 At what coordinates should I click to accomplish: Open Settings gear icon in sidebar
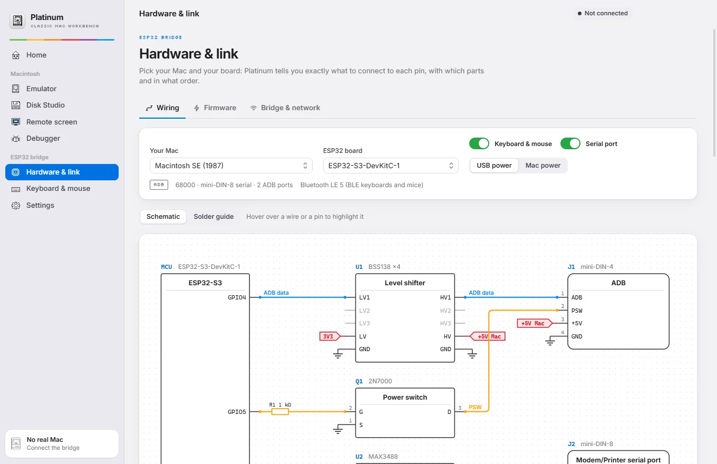[16, 205]
